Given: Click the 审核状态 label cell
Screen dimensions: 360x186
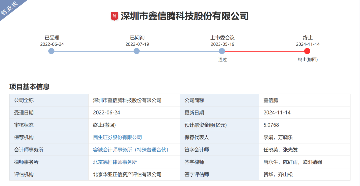Looking at the screenshot, I should tap(49, 125).
